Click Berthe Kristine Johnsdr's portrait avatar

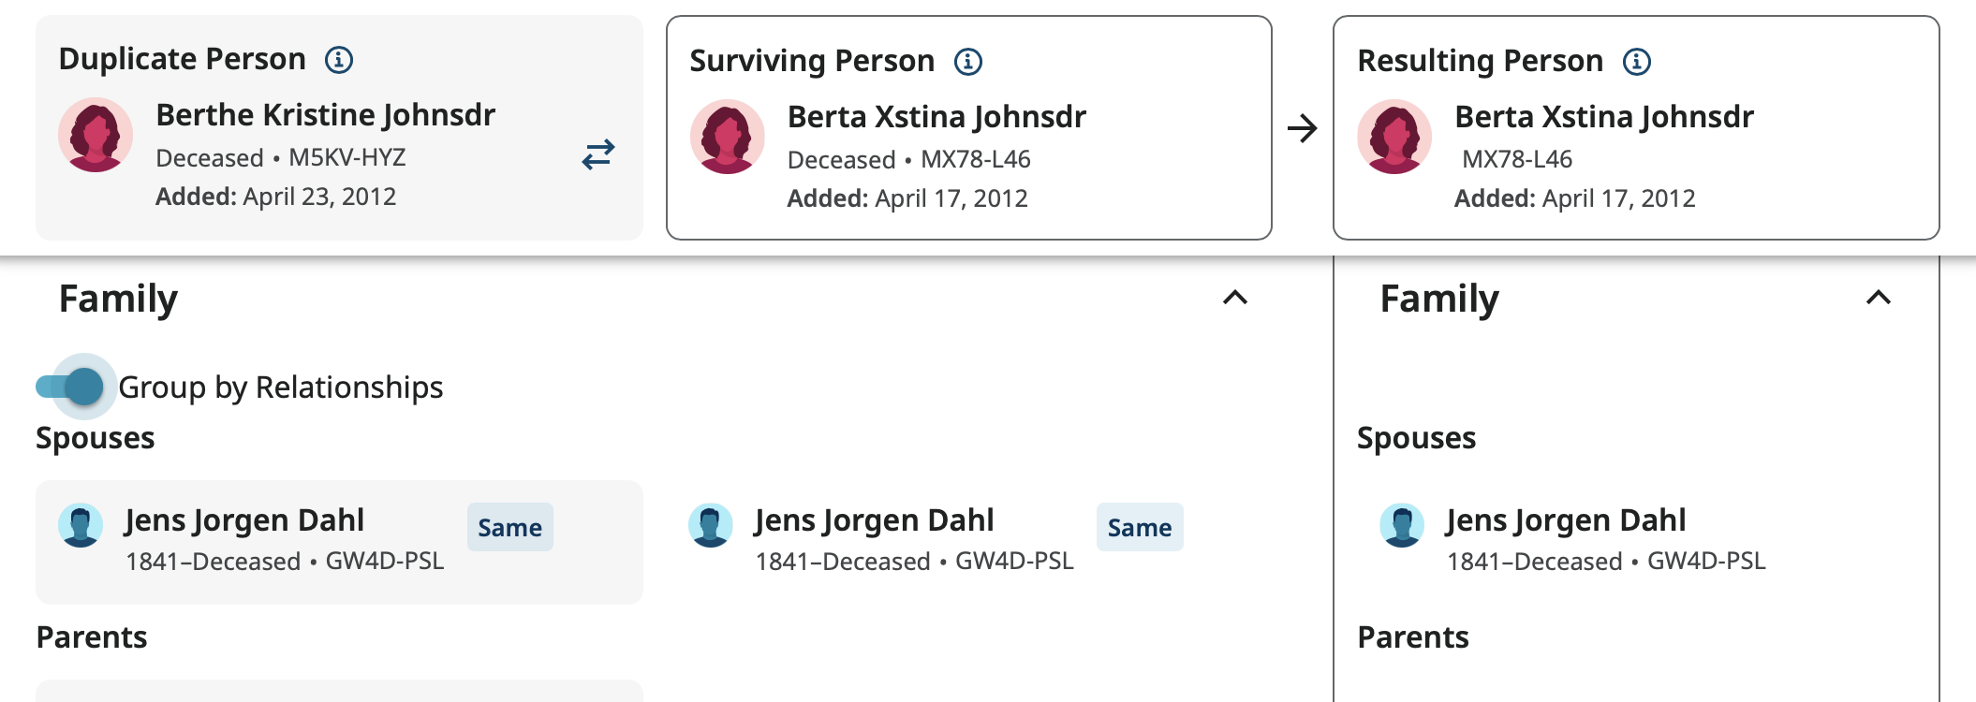(96, 135)
